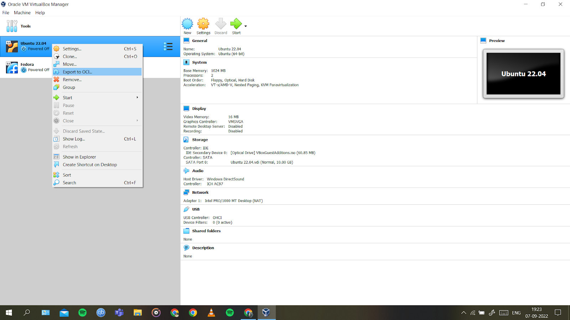Screen dimensions: 570x320
Task: Open File Explorer from the taskbar
Action: coord(138,313)
